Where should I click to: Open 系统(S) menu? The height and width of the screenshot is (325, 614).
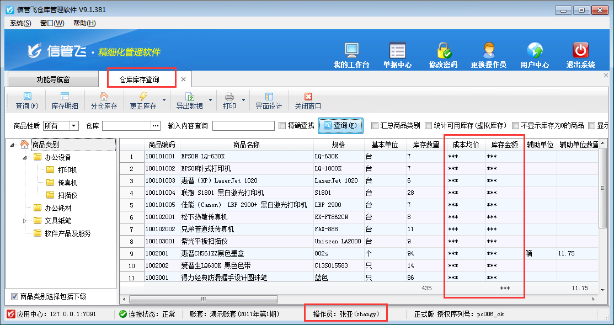(x=20, y=23)
